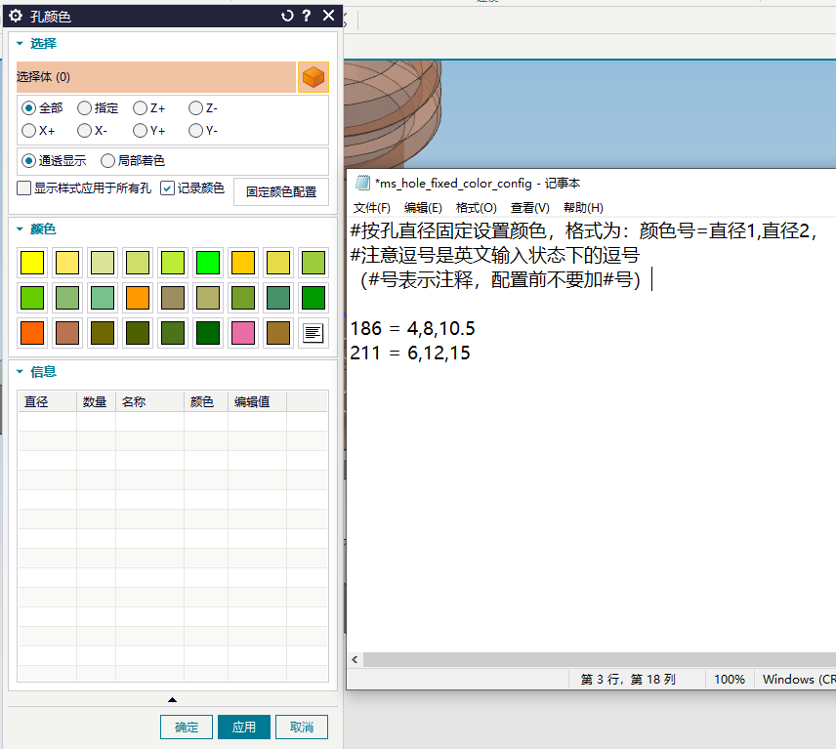Viewport: 836px width, 749px height.
Task: Pick the darkest green swatch in the third row
Action: pyautogui.click(x=208, y=333)
